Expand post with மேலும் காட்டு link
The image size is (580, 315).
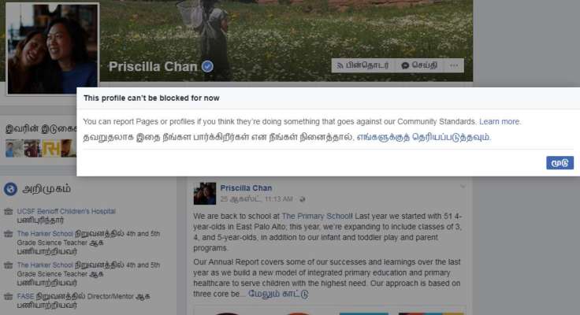[x=278, y=294]
